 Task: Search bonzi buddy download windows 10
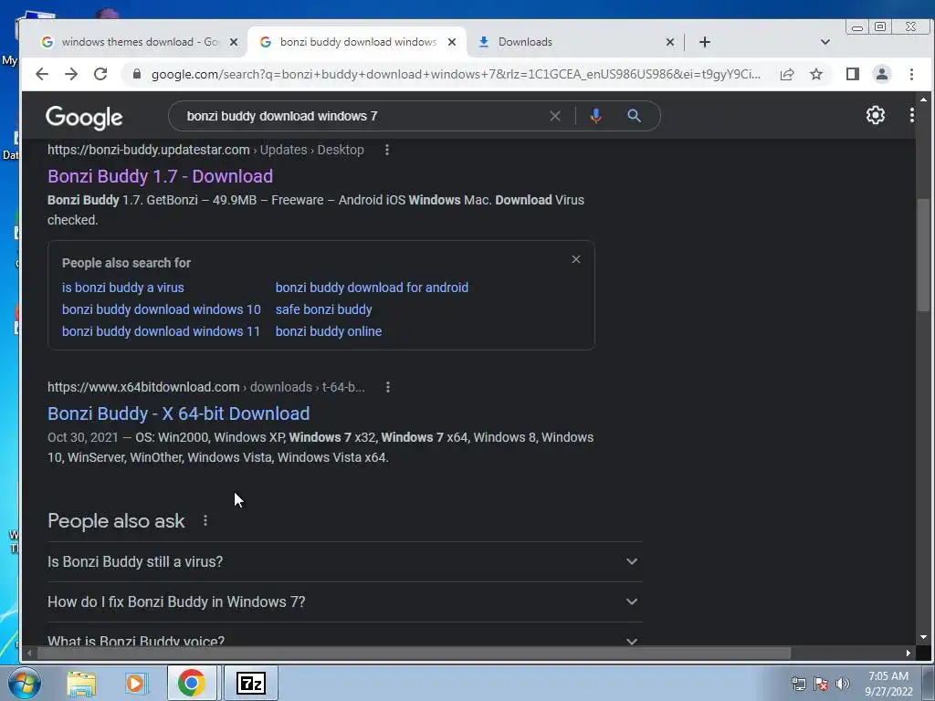click(161, 309)
